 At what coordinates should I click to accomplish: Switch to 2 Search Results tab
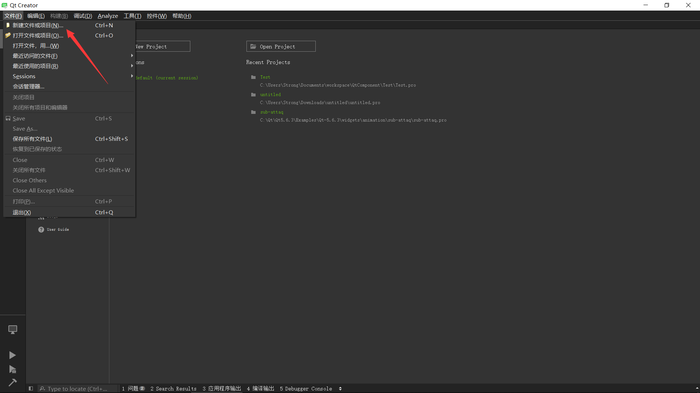coord(174,389)
